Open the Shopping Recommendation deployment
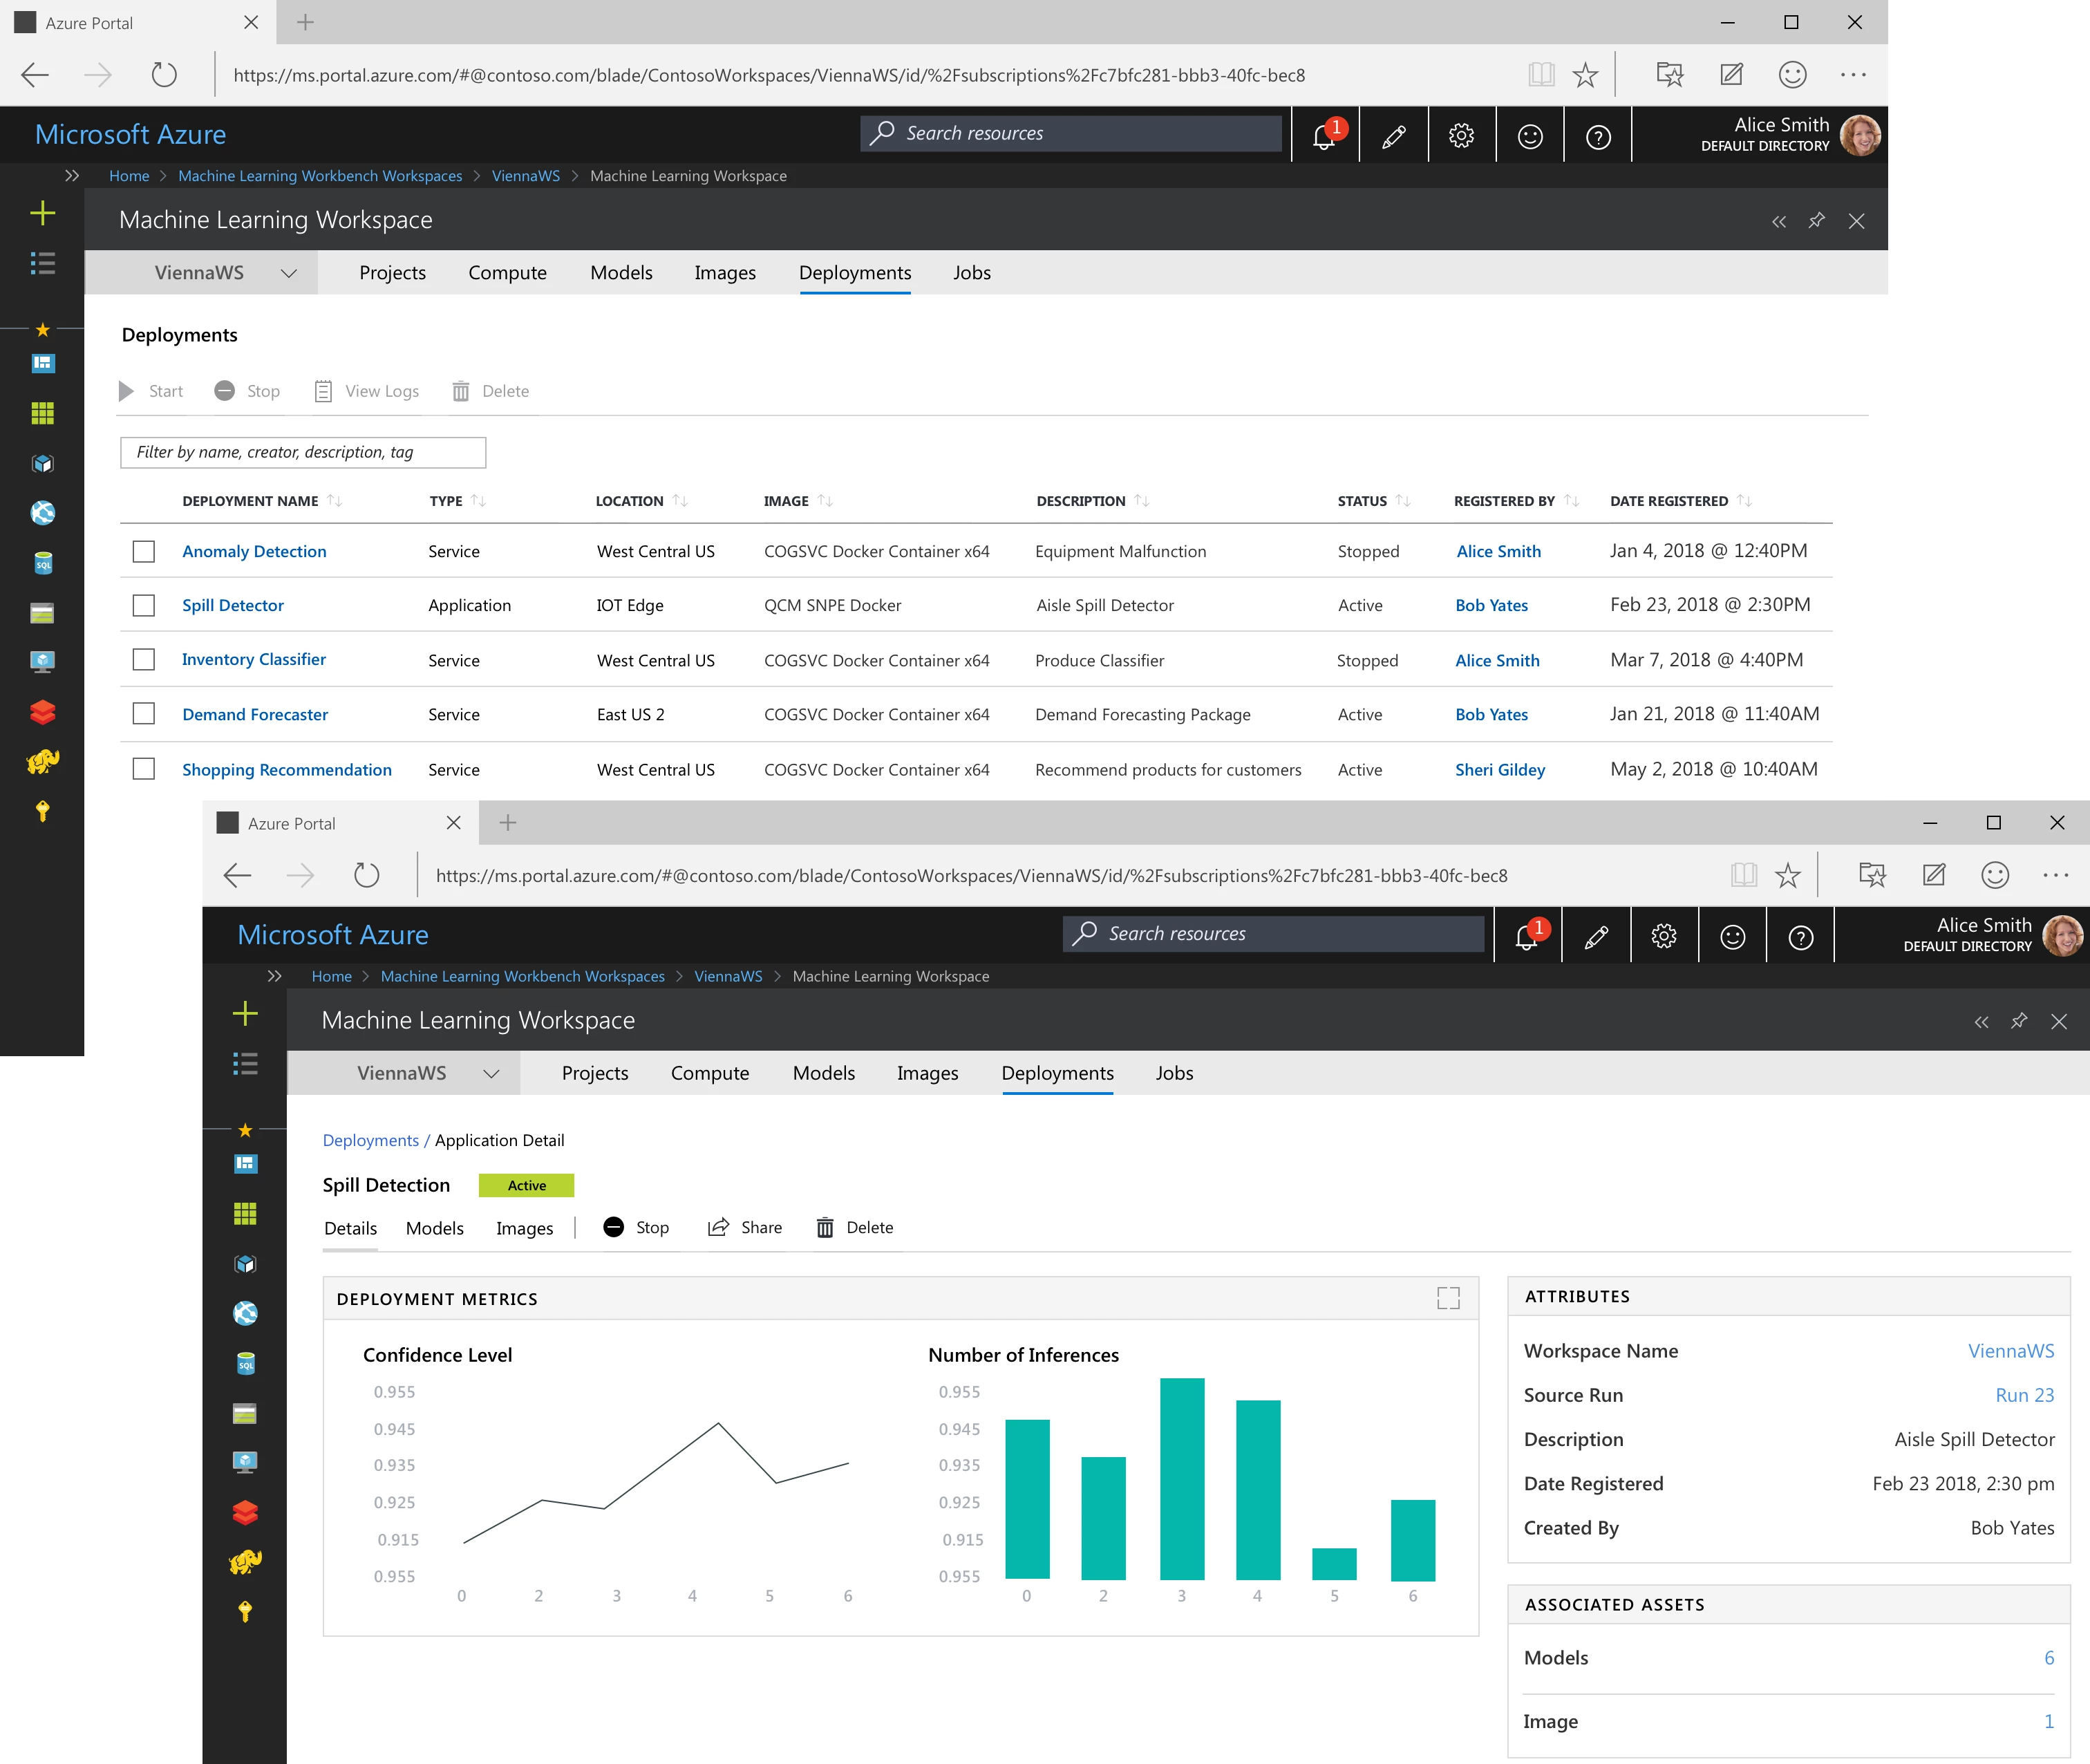This screenshot has height=1764, width=2090. [x=287, y=769]
